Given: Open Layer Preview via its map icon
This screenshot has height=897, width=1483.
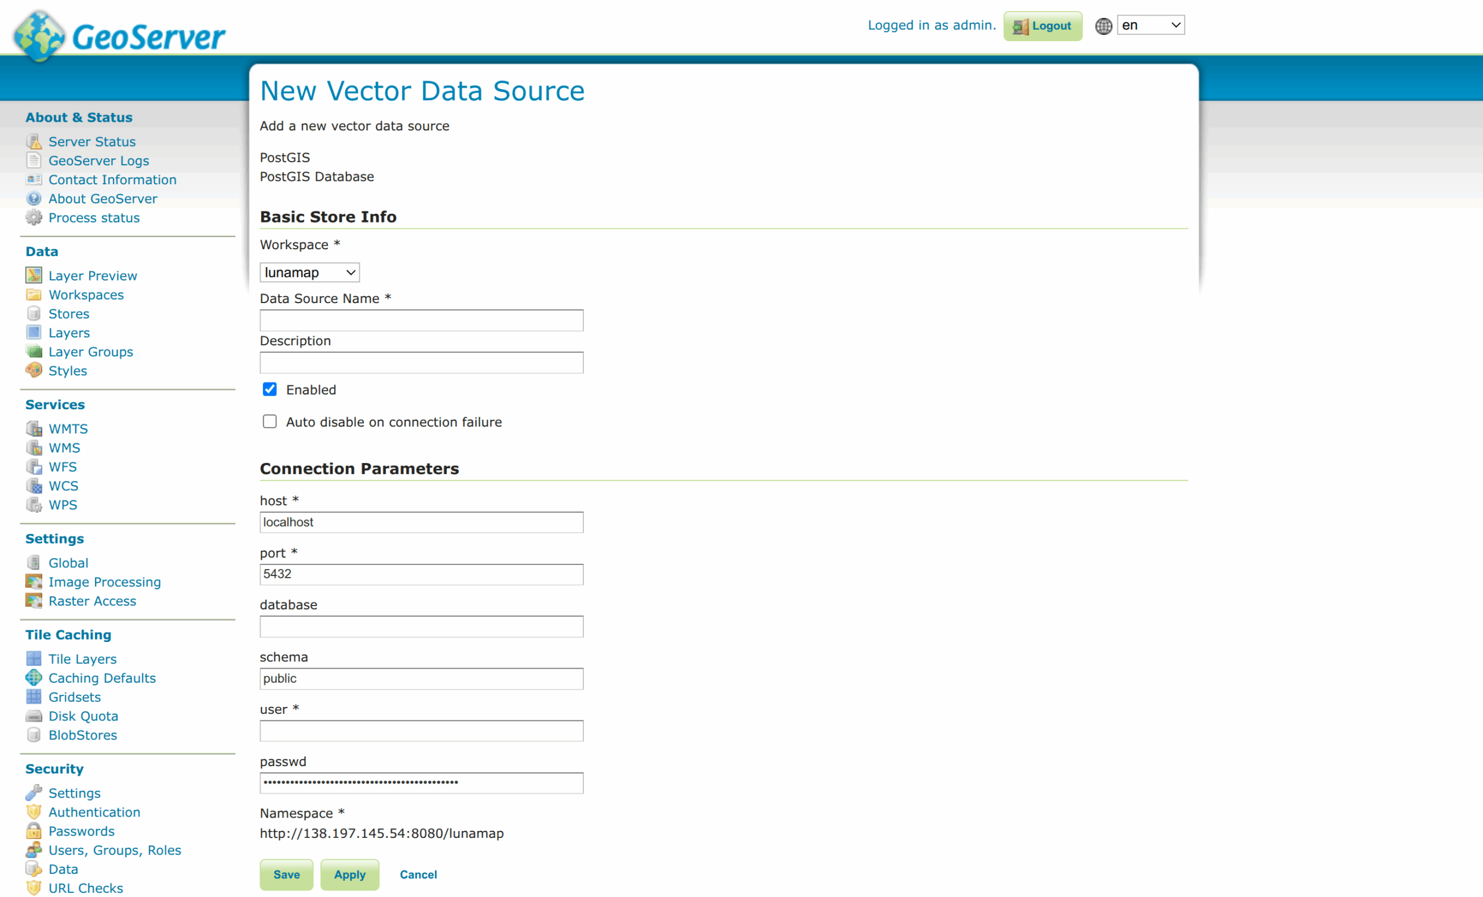Looking at the screenshot, I should coord(34,275).
